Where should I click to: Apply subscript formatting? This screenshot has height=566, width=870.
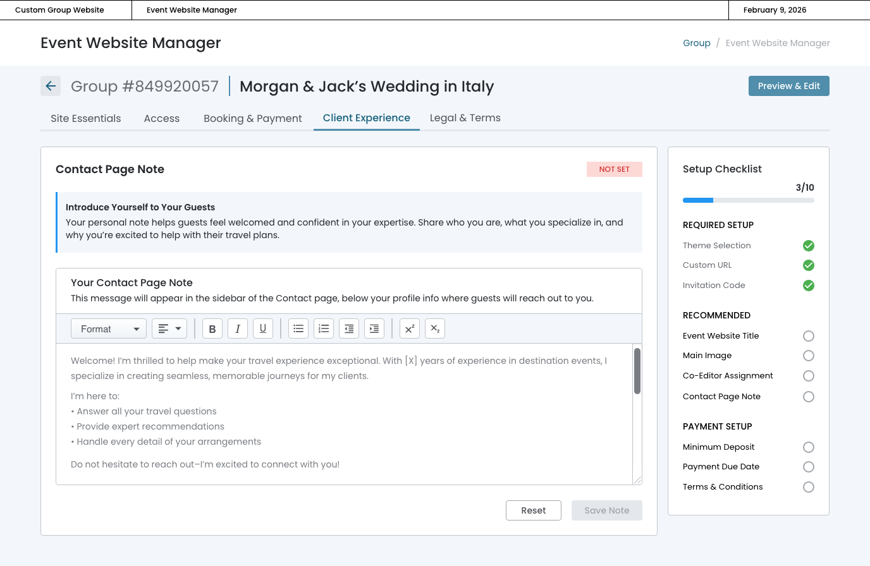point(435,328)
